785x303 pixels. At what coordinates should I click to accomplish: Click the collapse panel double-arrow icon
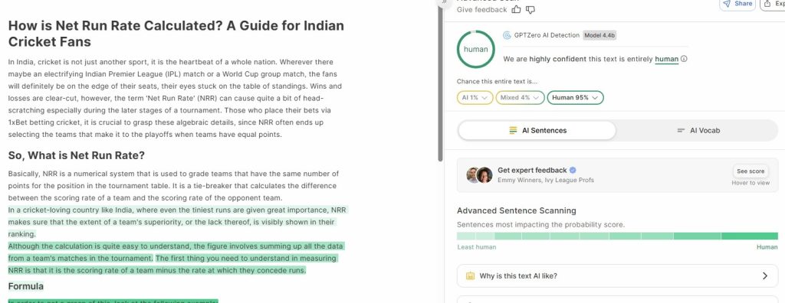pyautogui.click(x=444, y=2)
